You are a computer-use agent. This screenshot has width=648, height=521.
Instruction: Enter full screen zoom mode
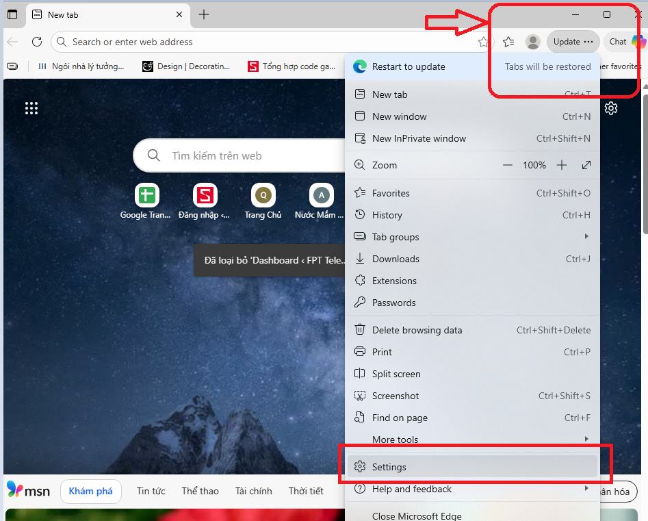click(x=586, y=165)
